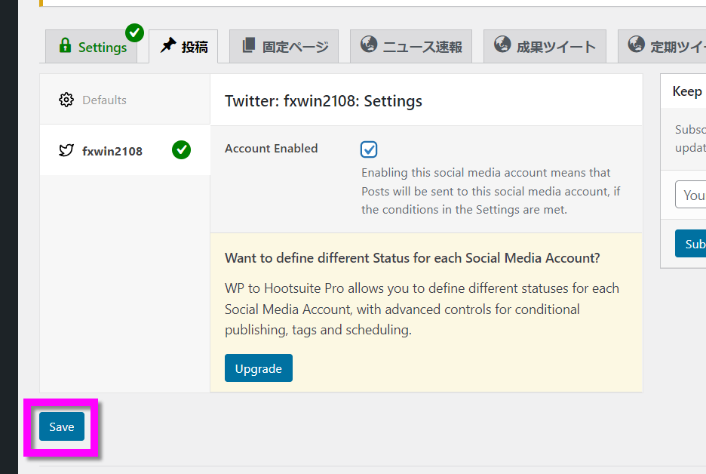Click the globe icon on 成果ツイート tab
706x474 pixels.
pos(502,45)
